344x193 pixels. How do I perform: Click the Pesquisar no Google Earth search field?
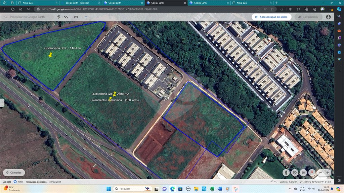tap(27, 17)
